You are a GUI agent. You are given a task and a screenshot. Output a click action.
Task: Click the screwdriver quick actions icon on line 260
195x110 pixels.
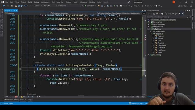[16, 65]
